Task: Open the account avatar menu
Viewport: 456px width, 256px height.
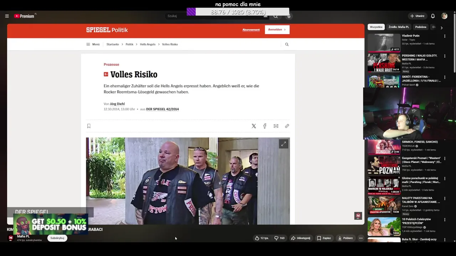Action: tap(444, 16)
